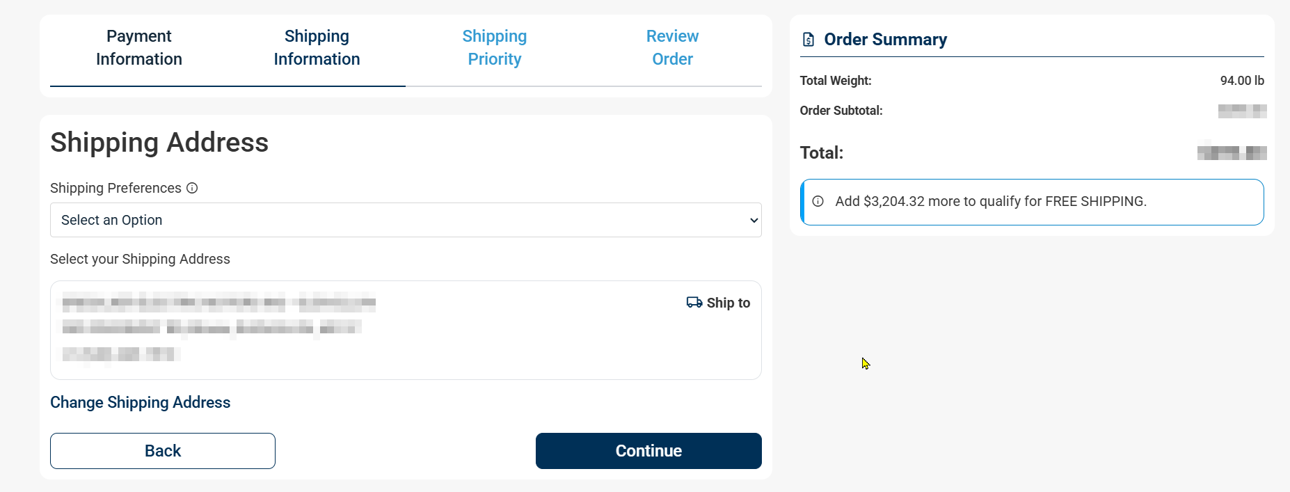Click the Shipping Address heading
Screen dimensions: 1290x492
coord(159,143)
